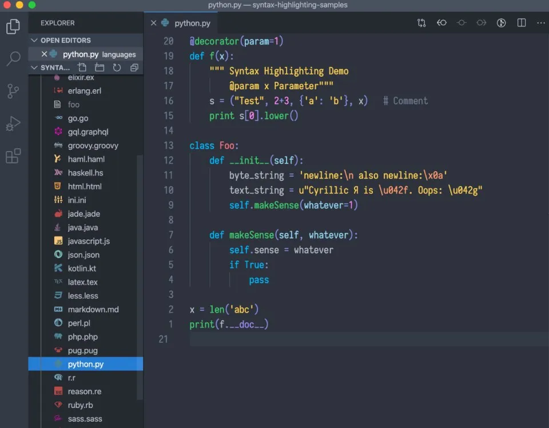Click the explorer sidebar scrollbar

tap(140, 277)
